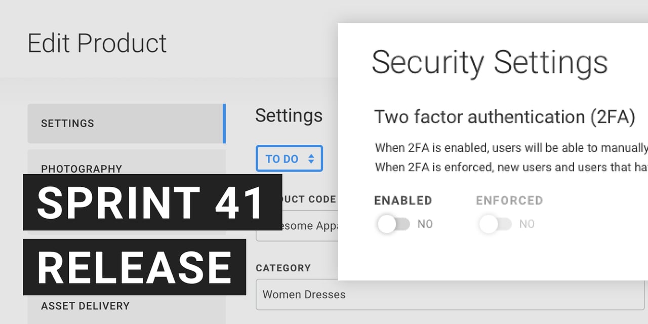Toggle the 2FA ENFORCED switch
Screen dimensions: 648x324
pyautogui.click(x=495, y=224)
